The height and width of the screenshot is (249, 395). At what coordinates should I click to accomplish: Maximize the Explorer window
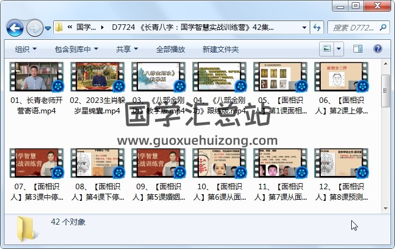coord(356,6)
